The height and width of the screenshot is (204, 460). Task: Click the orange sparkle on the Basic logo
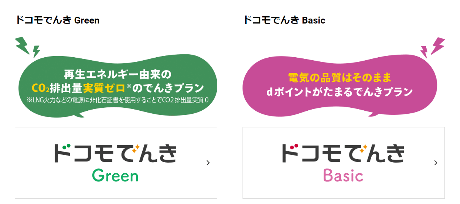coord(364,148)
